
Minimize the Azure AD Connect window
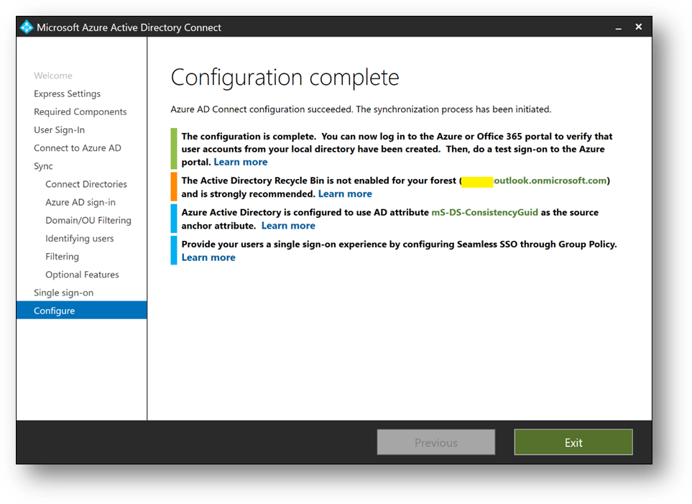tap(618, 27)
